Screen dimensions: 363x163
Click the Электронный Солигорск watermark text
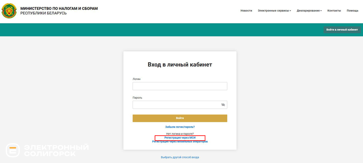click(x=56, y=150)
